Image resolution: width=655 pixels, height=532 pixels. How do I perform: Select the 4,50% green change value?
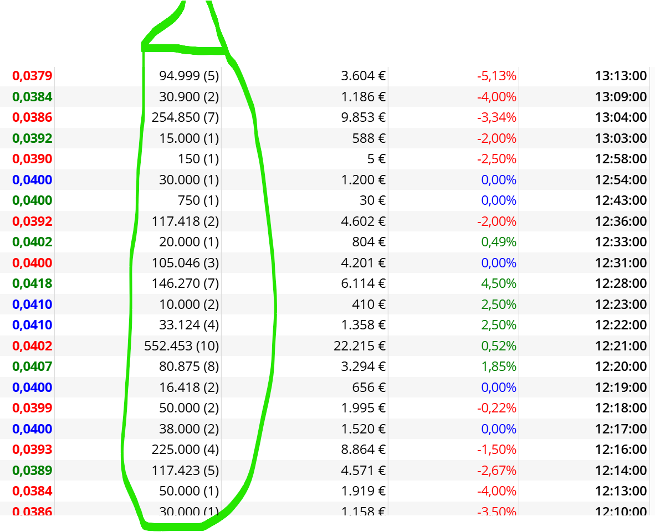click(499, 284)
